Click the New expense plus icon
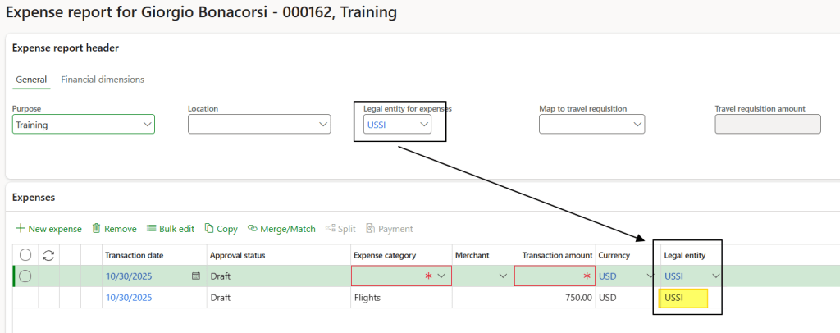The height and width of the screenshot is (333, 840). (20, 229)
